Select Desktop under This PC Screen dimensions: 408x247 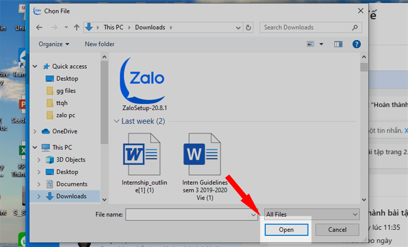[67, 172]
